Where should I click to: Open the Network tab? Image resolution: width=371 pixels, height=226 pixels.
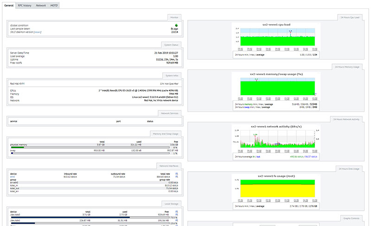tap(41, 6)
